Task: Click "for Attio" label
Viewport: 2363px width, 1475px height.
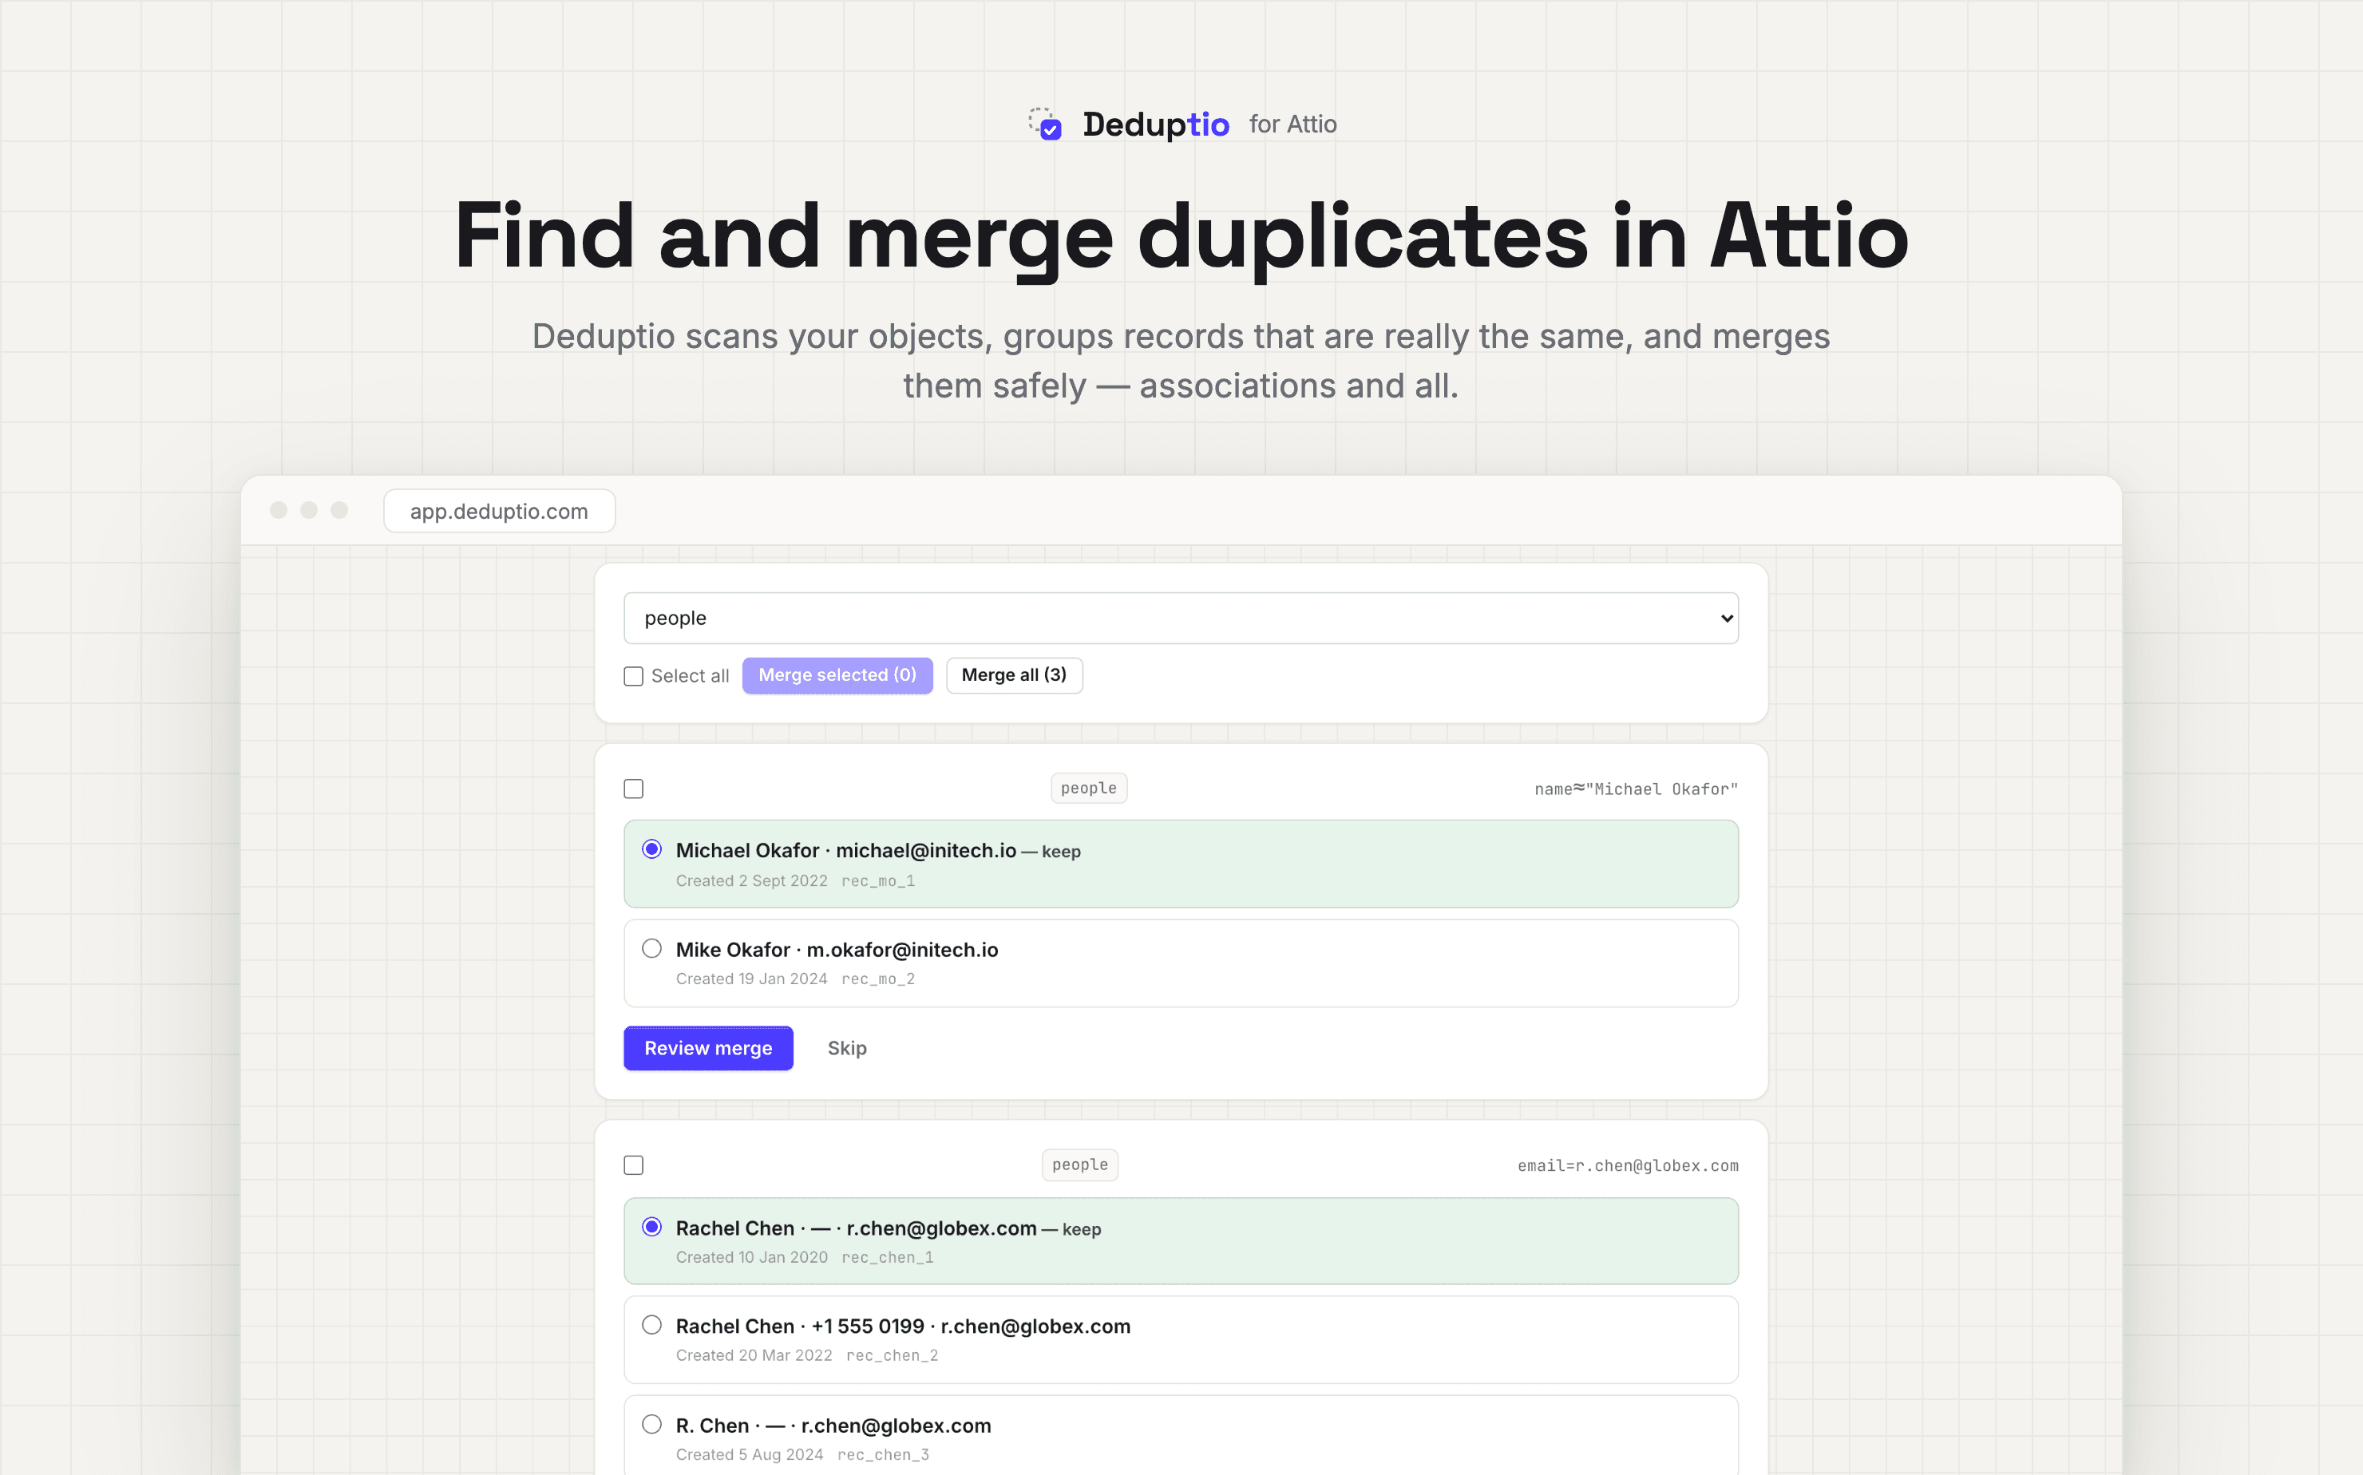Action: click(x=1292, y=125)
